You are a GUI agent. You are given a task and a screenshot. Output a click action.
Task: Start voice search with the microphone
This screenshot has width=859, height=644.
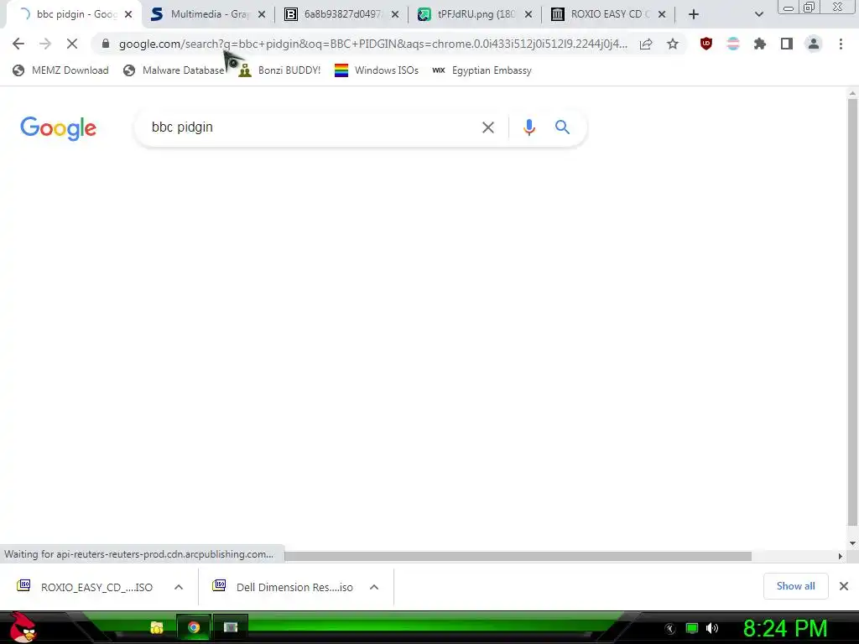tap(529, 127)
